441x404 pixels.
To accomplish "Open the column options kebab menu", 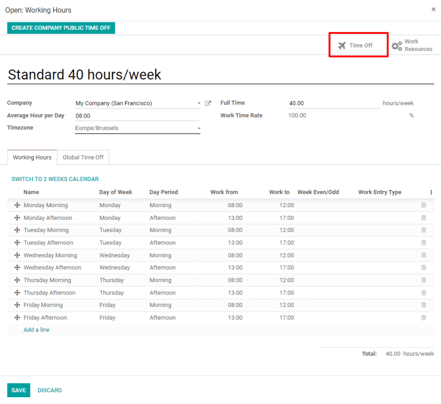I will 431,192.
